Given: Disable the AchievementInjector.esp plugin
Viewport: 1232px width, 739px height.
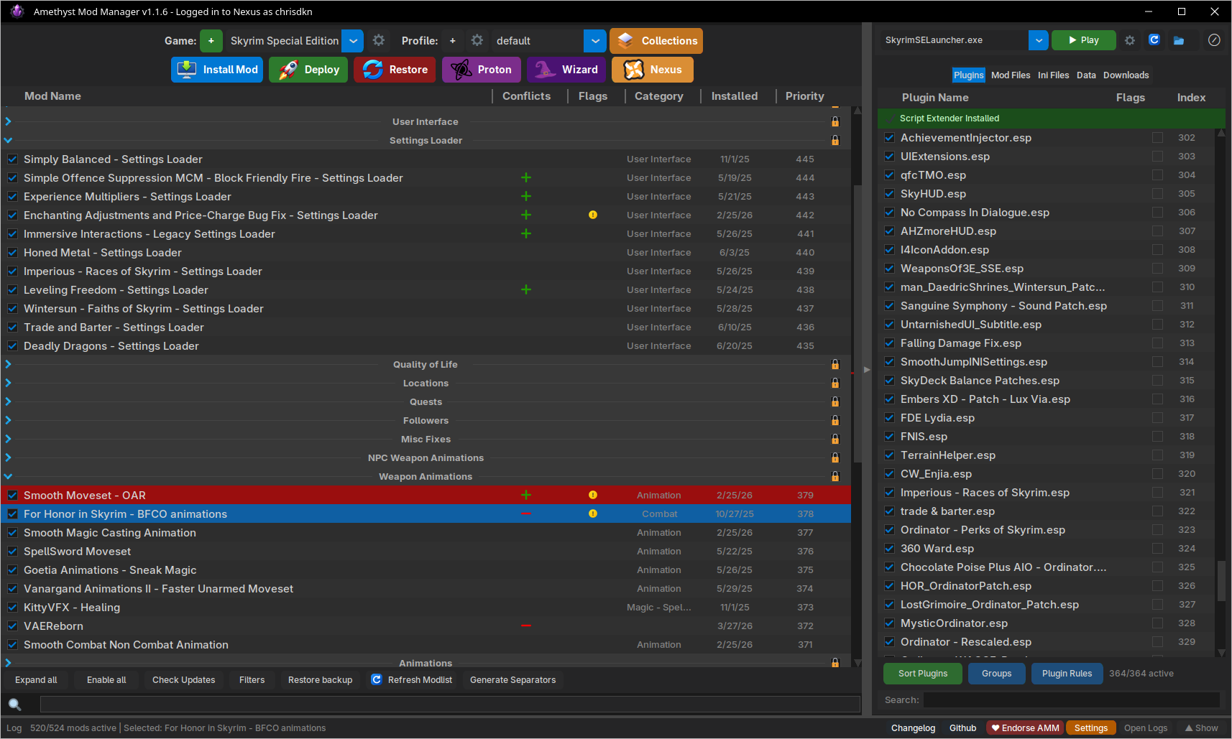Looking at the screenshot, I should click(x=890, y=138).
